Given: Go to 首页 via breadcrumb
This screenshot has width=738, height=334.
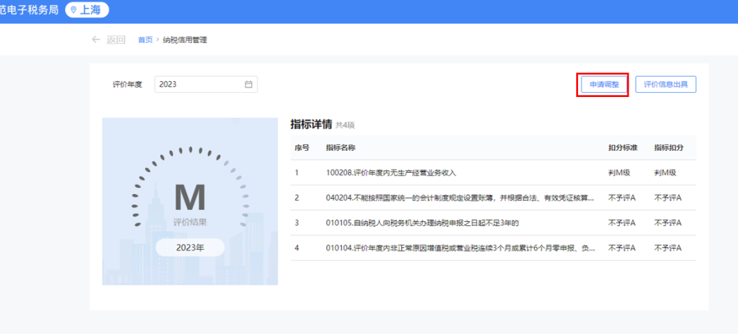Looking at the screenshot, I should tap(145, 40).
